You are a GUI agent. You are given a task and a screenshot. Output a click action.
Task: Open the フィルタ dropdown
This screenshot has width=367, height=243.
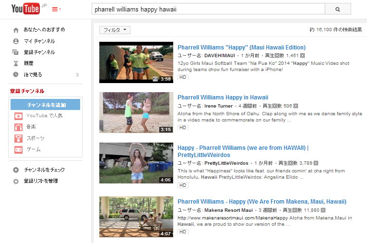tap(115, 30)
